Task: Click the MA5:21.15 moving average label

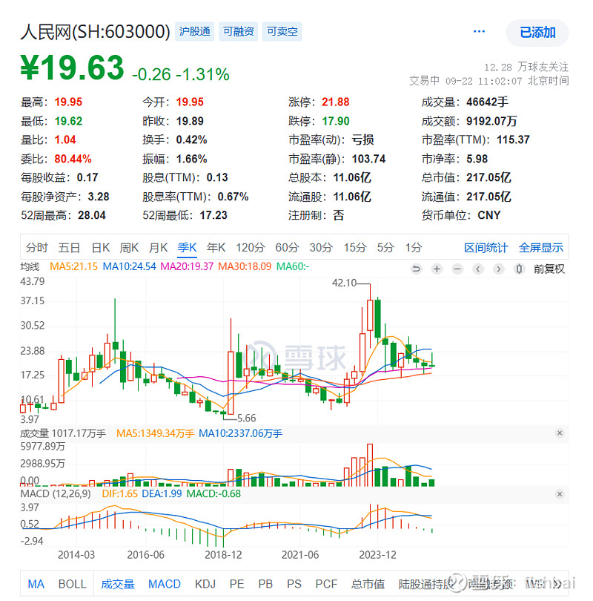Action: [x=73, y=266]
